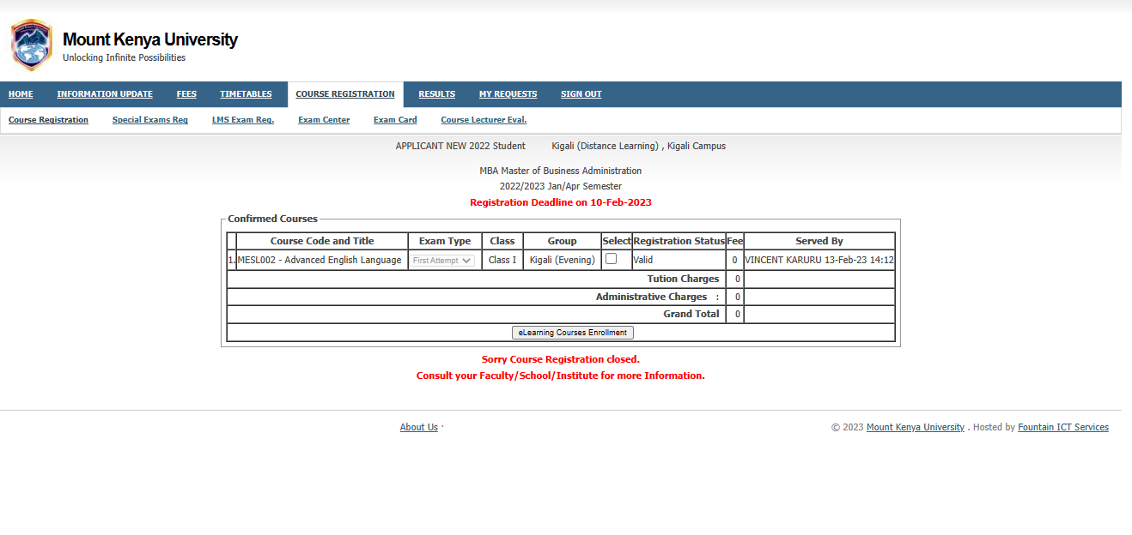Click the Kigali (Evening) group cell

coord(563,260)
